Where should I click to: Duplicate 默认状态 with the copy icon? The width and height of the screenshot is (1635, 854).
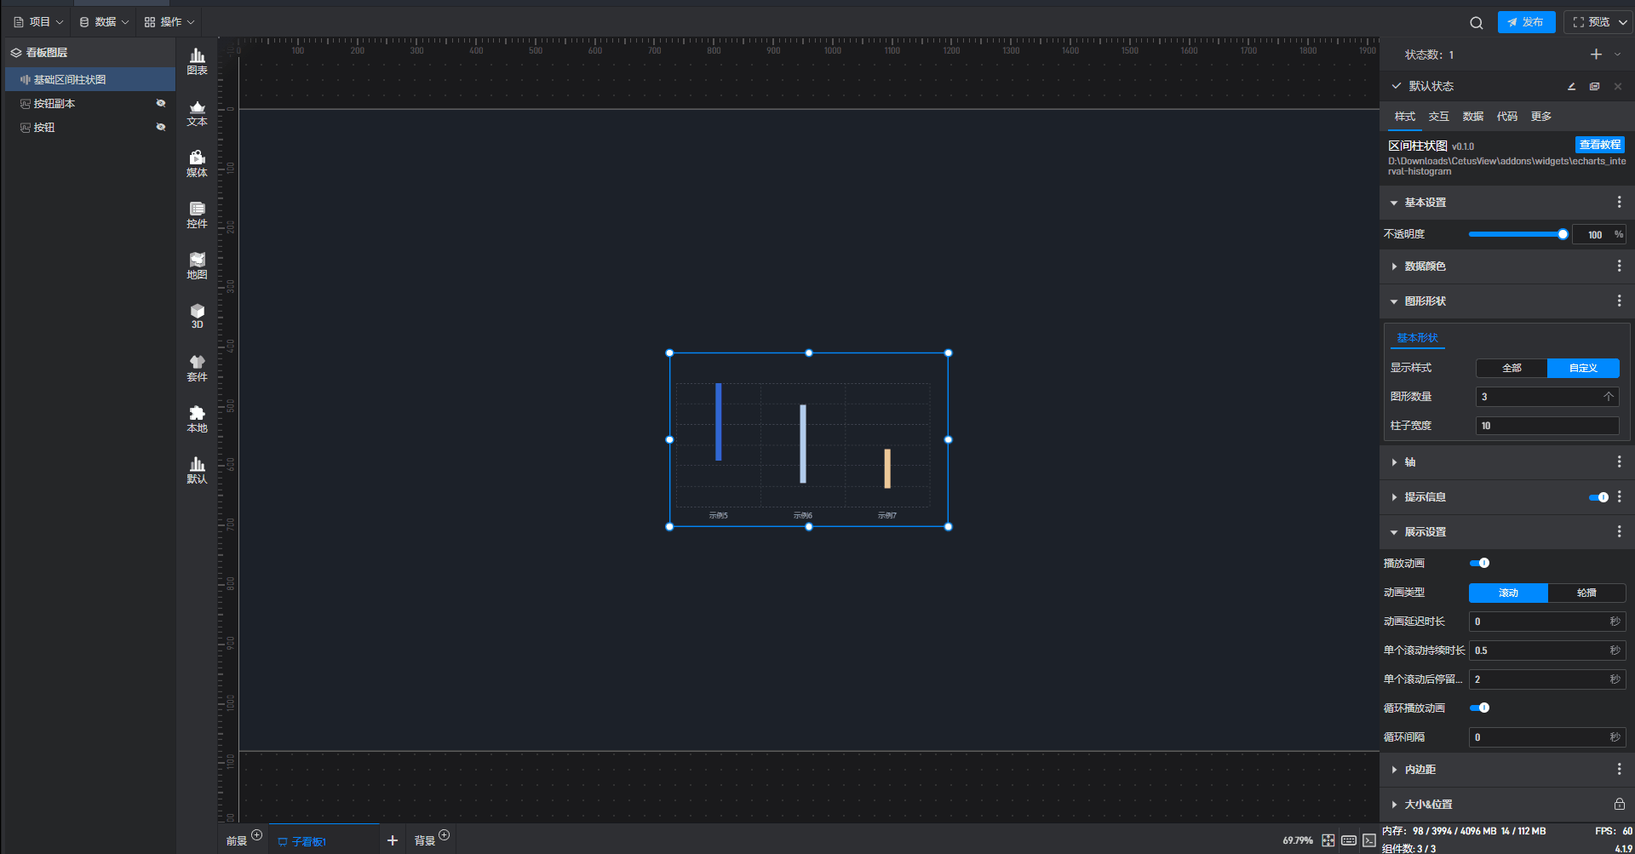pos(1595,86)
